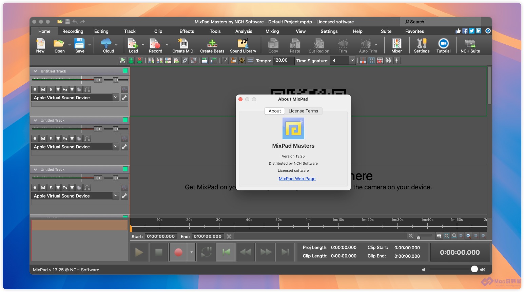This screenshot has height=292, width=524.
Task: Open the Analysis tab
Action: (244, 31)
